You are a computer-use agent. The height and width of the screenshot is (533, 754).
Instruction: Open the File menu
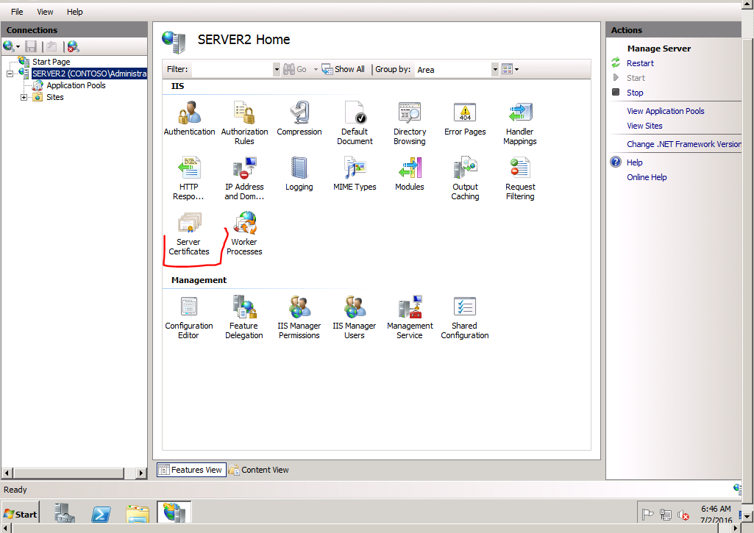click(x=17, y=12)
